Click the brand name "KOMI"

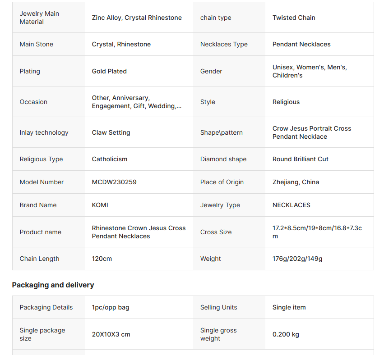click(100, 205)
